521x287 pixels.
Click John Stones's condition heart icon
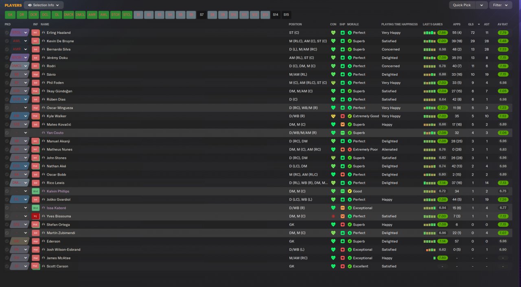pos(333,158)
